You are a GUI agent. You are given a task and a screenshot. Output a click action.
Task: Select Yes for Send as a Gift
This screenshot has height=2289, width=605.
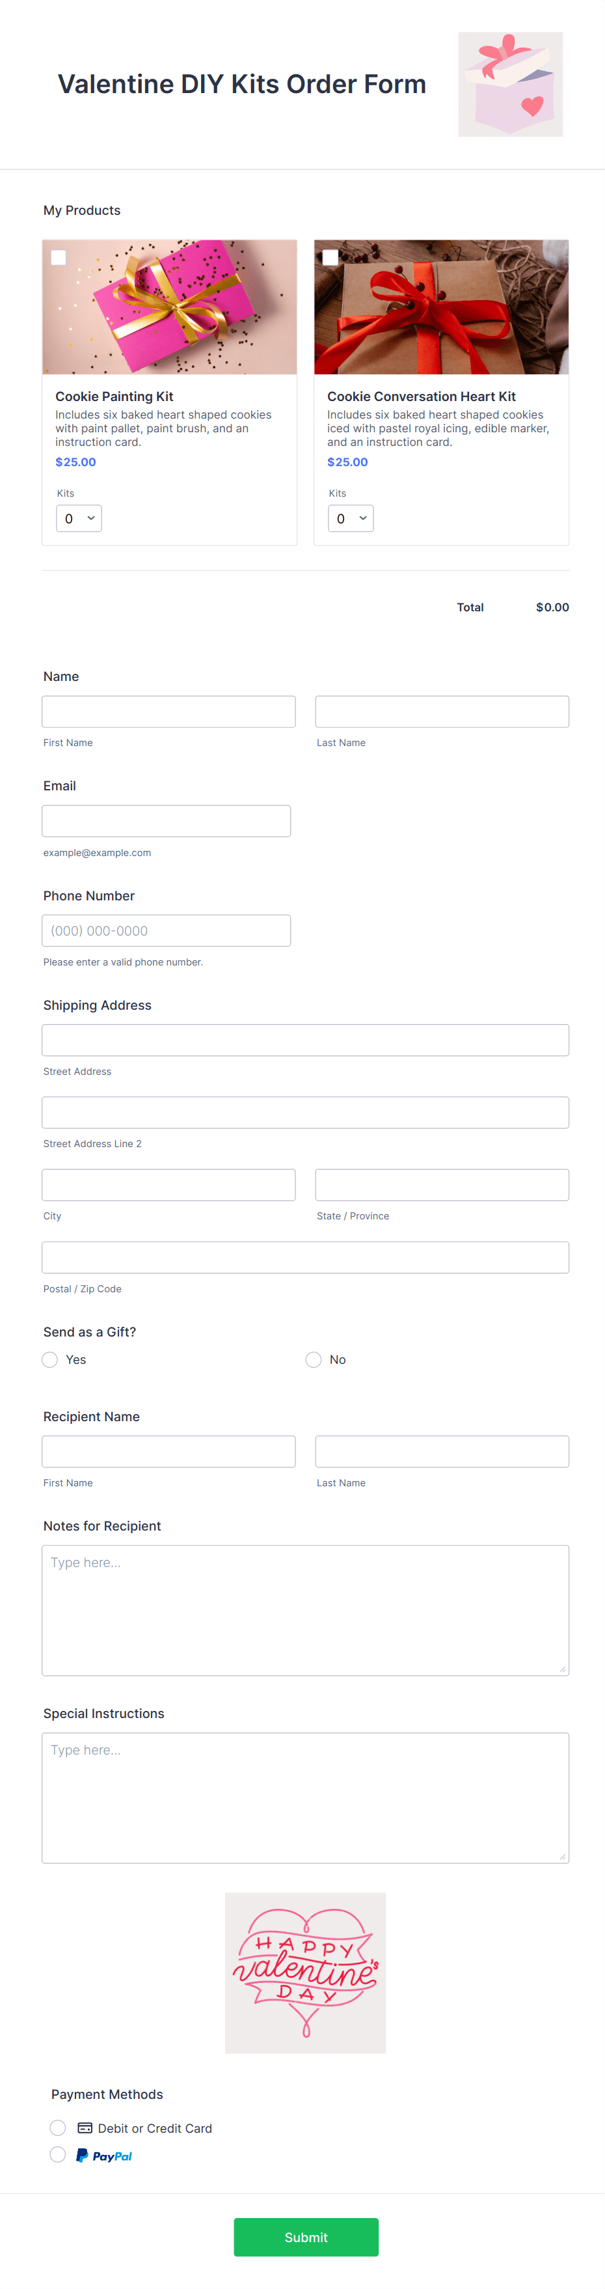[49, 1359]
